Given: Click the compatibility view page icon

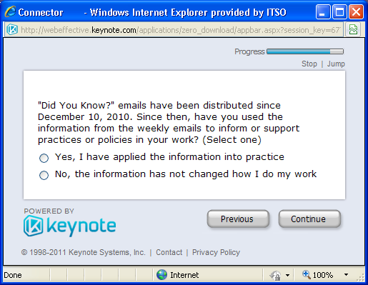Looking at the screenshot, I should (x=353, y=30).
